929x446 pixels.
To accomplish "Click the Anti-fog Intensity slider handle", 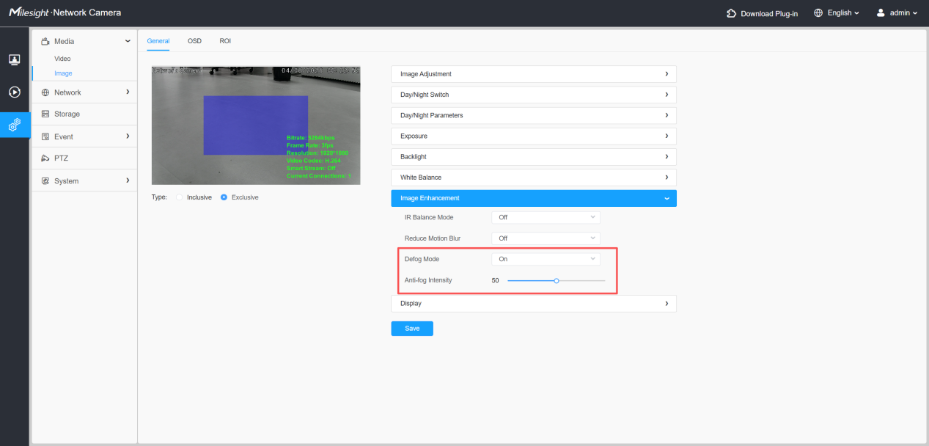I will (557, 280).
